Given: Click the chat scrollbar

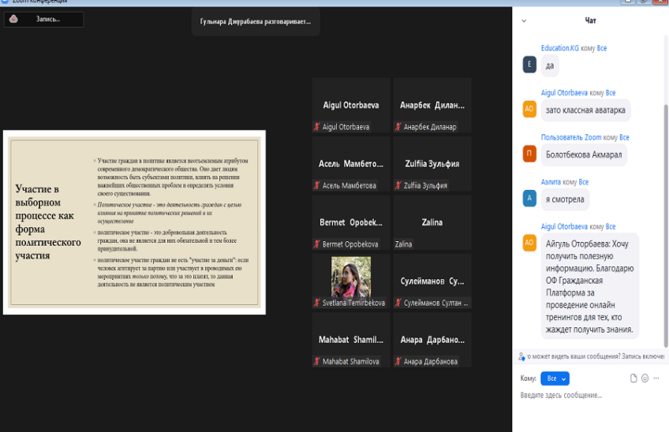Looking at the screenshot, I should (x=665, y=221).
